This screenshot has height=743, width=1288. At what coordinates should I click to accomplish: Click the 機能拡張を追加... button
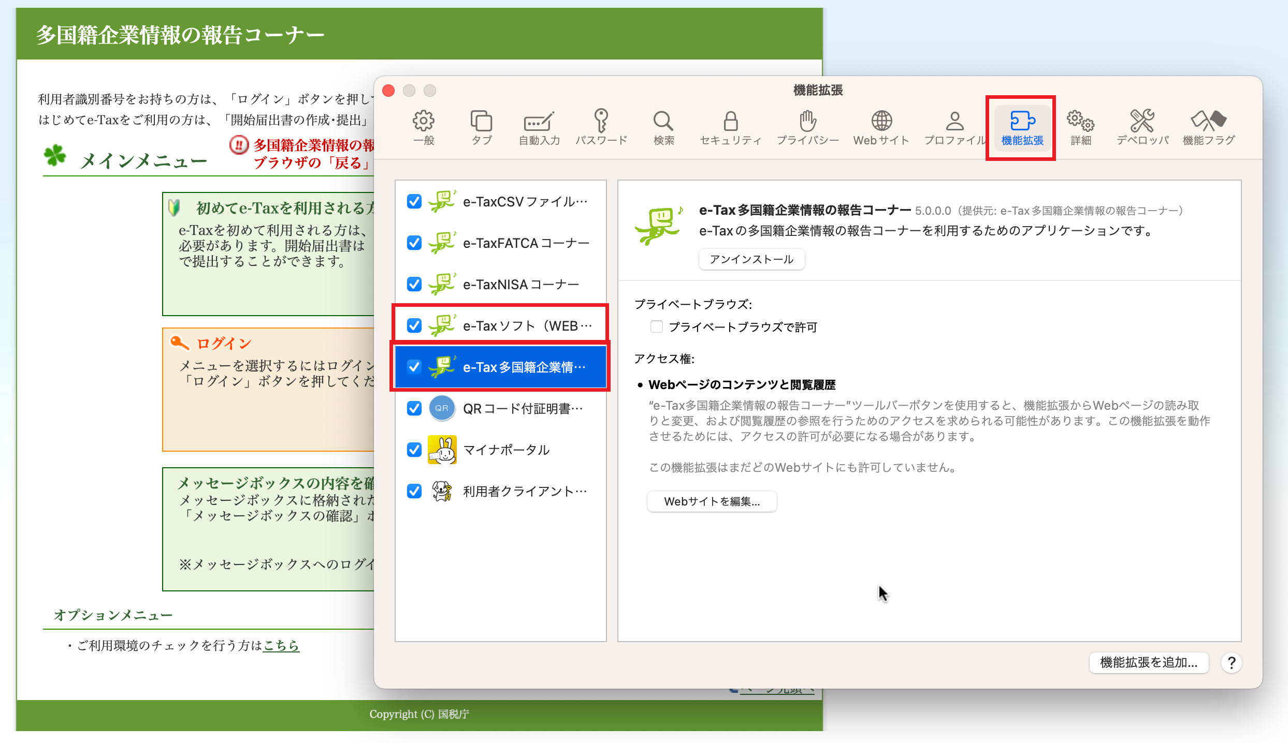1149,662
